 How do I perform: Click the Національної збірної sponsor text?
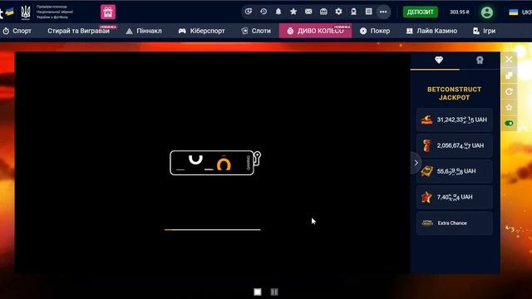click(55, 12)
